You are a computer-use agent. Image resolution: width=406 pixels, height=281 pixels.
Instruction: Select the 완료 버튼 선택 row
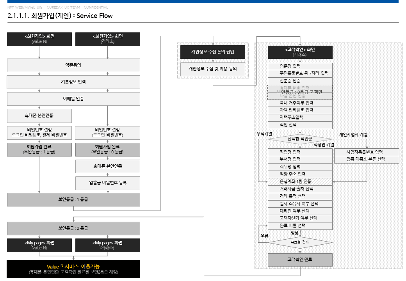(x=300, y=226)
